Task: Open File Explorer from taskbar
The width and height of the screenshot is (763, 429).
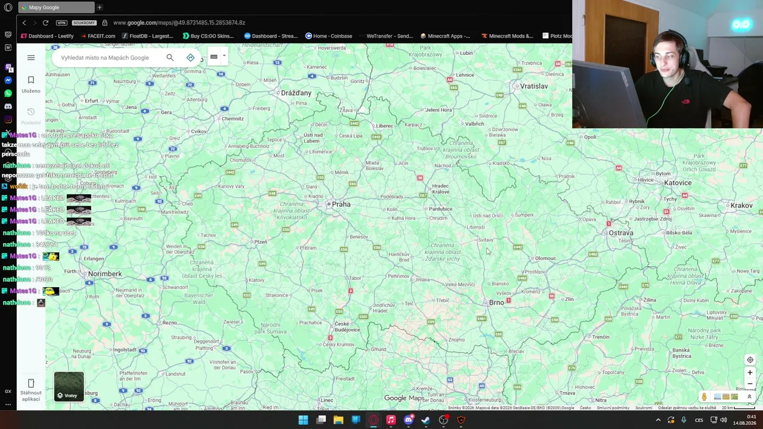Action: (338, 420)
